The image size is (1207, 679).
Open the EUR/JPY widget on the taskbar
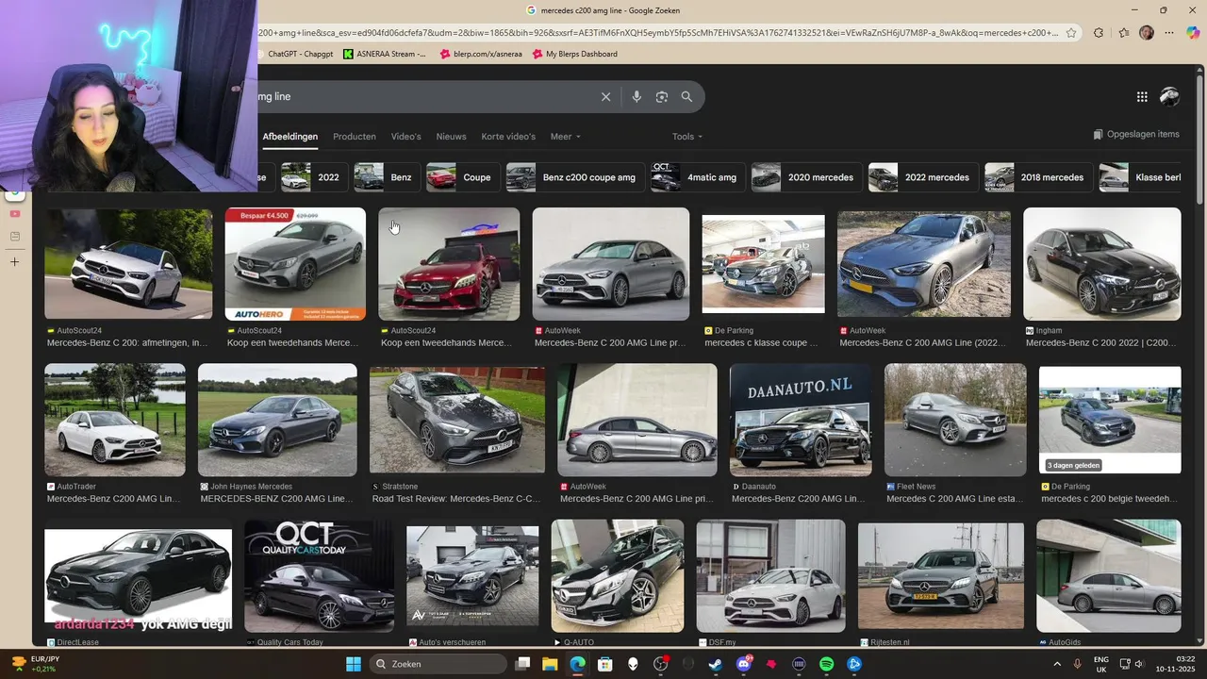pos(32,664)
